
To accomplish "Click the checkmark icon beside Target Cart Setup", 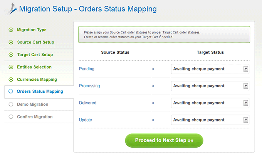I will pyautogui.click(x=11, y=55).
